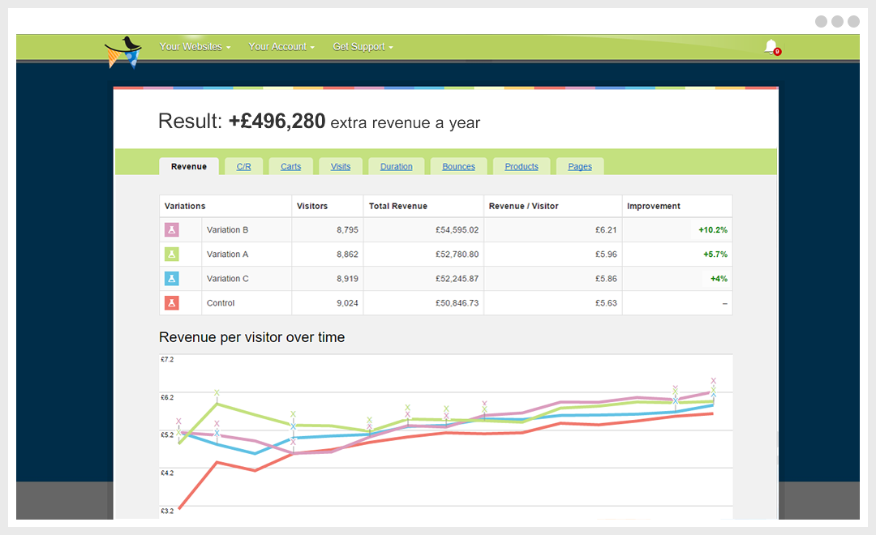The width and height of the screenshot is (876, 535).
Task: Open the Duration tab
Action: click(396, 166)
